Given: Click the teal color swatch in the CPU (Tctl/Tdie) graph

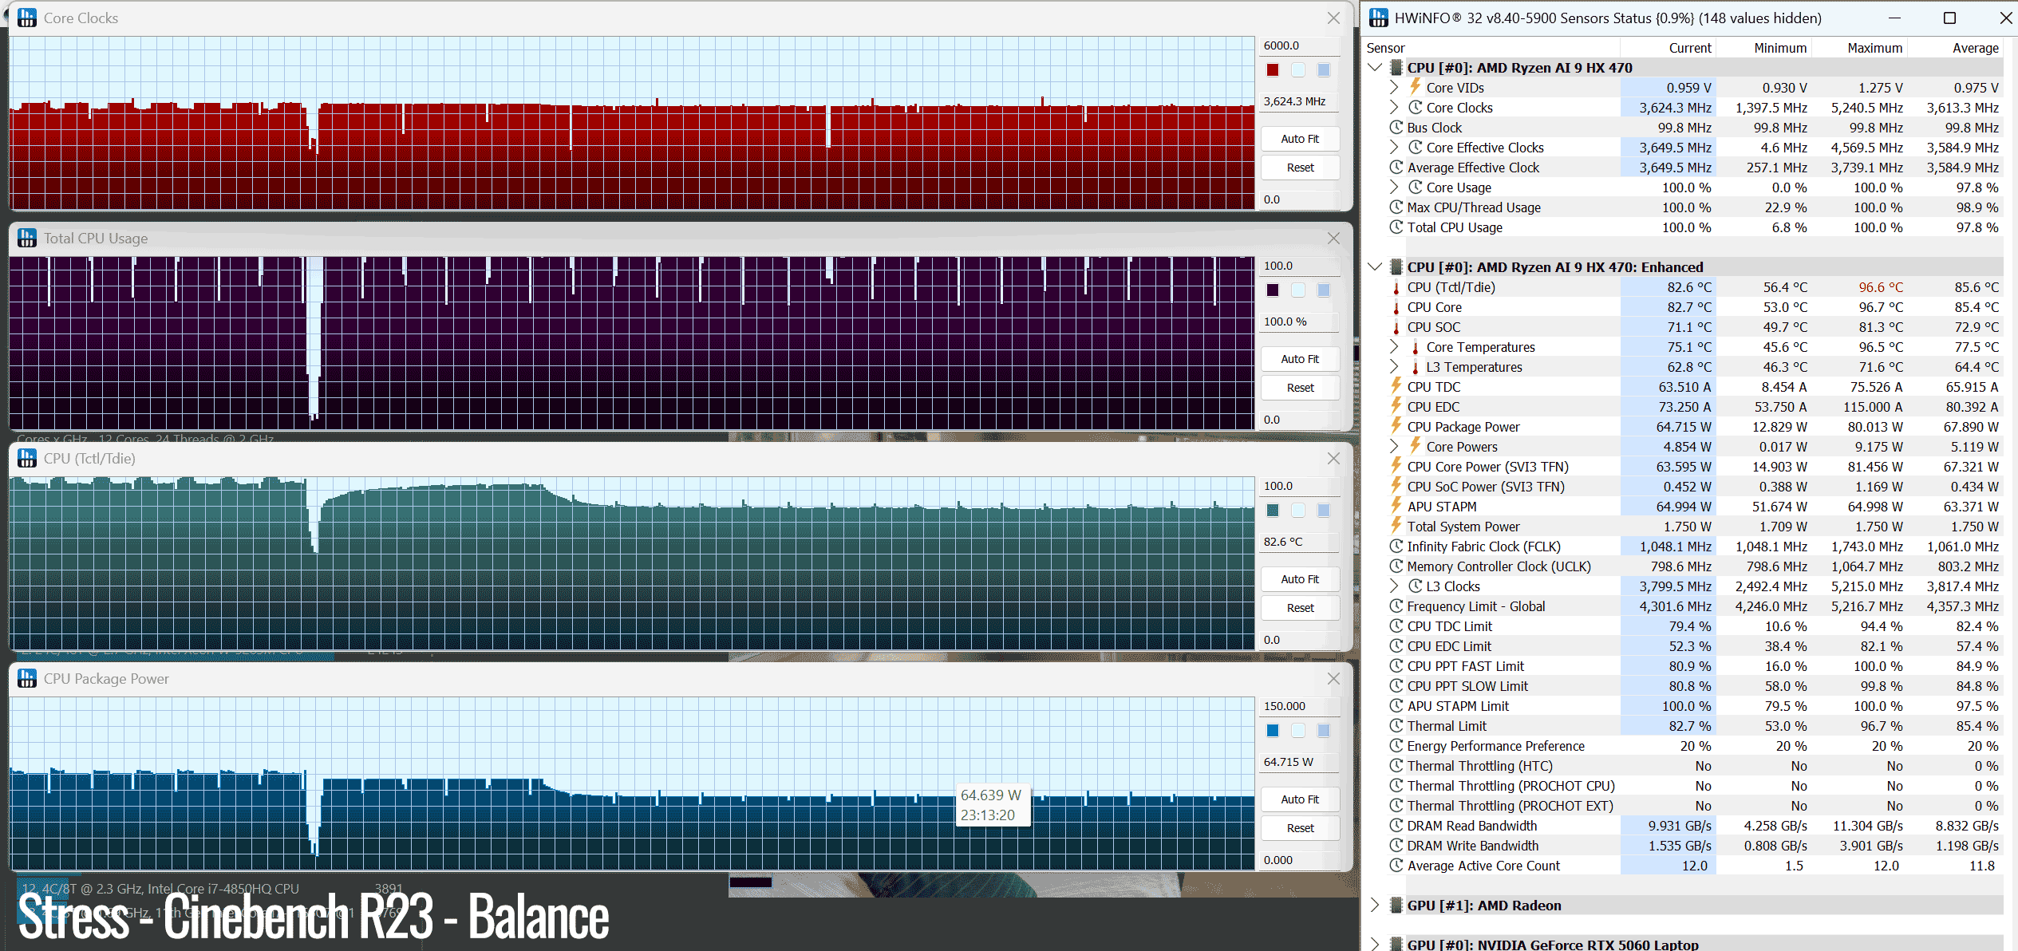Looking at the screenshot, I should coord(1273,511).
